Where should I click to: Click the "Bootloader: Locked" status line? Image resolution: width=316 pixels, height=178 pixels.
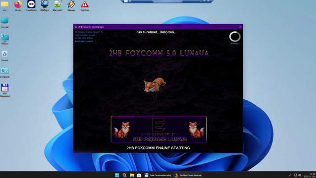pos(84,41)
